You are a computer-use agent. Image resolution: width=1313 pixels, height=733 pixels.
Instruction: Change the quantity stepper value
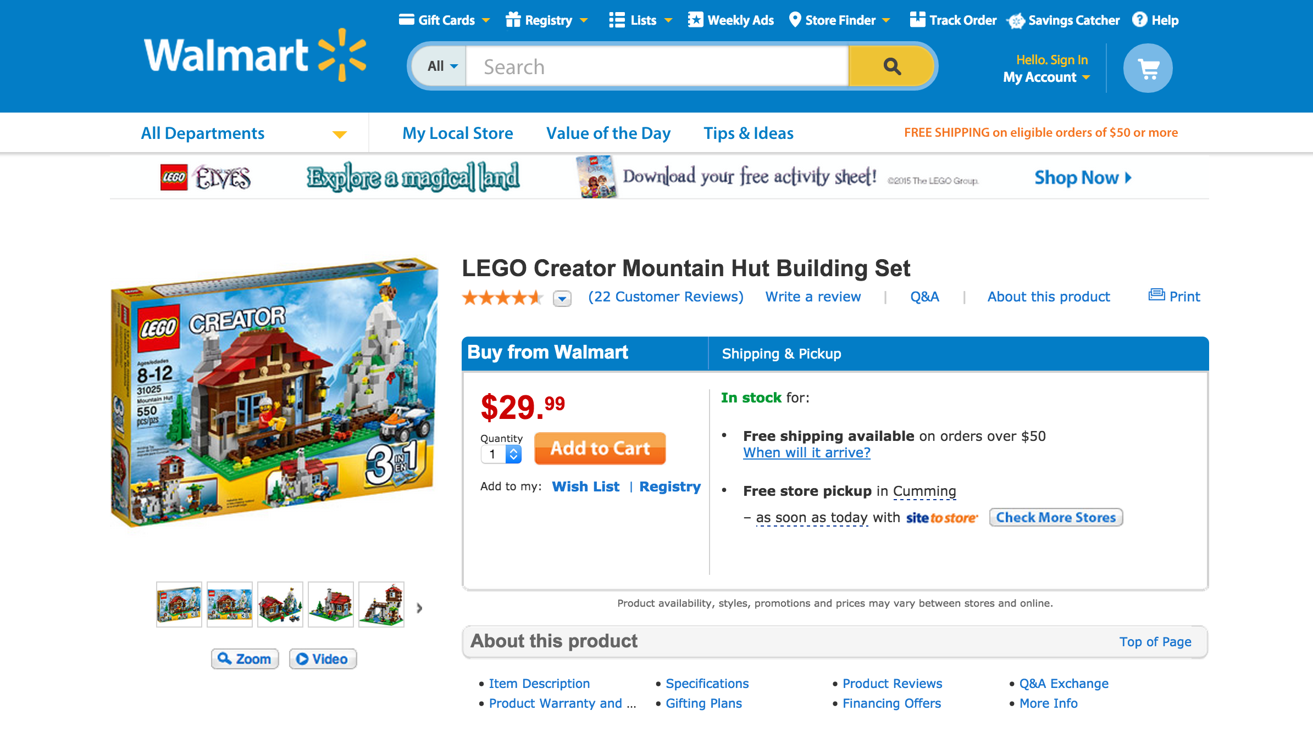tap(513, 454)
